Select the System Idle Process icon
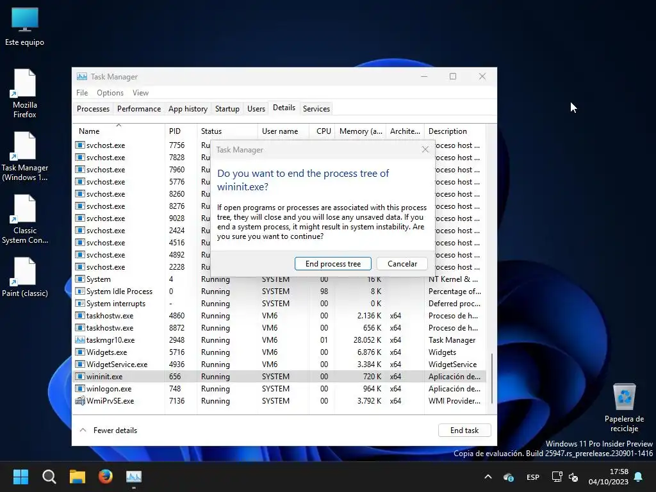The width and height of the screenshot is (656, 492). point(80,291)
